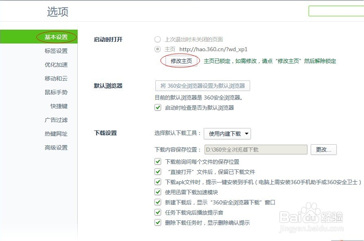Image resolution: width=364 pixels, height=241 pixels.
Task: Click the 修改主页 button
Action: (181, 61)
